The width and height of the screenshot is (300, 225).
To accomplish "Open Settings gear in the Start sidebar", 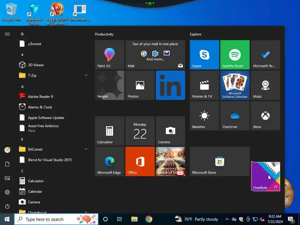I will (7, 192).
